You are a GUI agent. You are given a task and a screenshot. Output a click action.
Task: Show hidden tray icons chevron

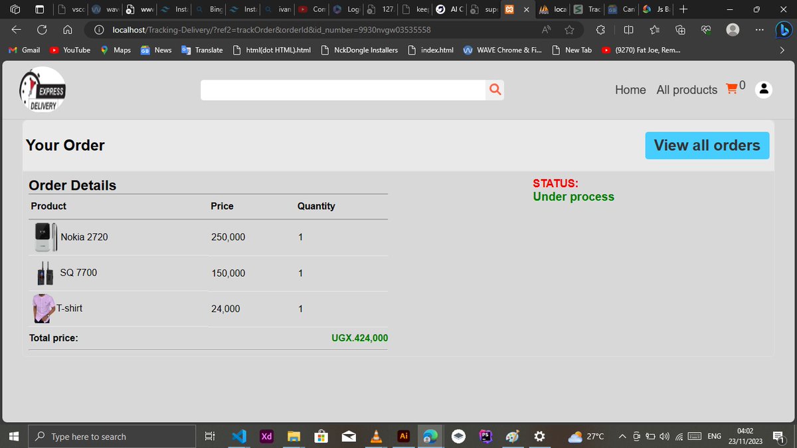point(622,436)
